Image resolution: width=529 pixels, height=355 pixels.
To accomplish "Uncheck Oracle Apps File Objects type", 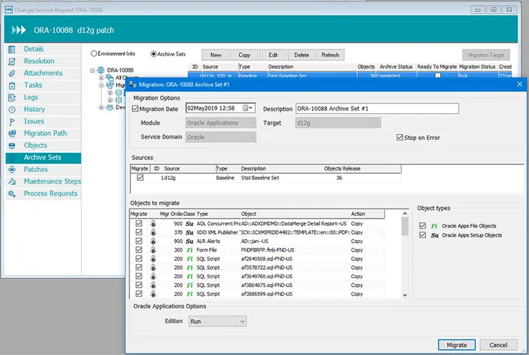I will click(423, 225).
